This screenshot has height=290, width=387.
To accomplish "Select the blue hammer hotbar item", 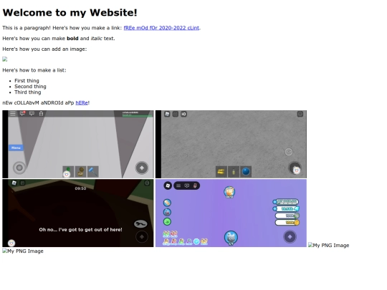I will click(93, 172).
